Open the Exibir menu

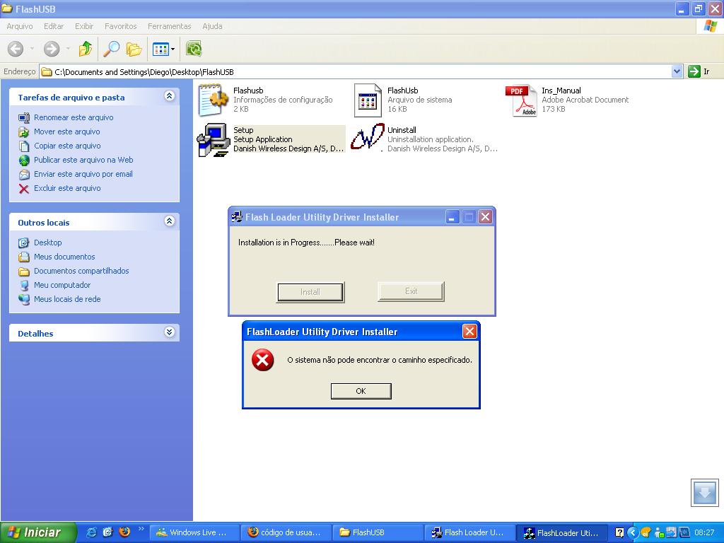pos(84,26)
